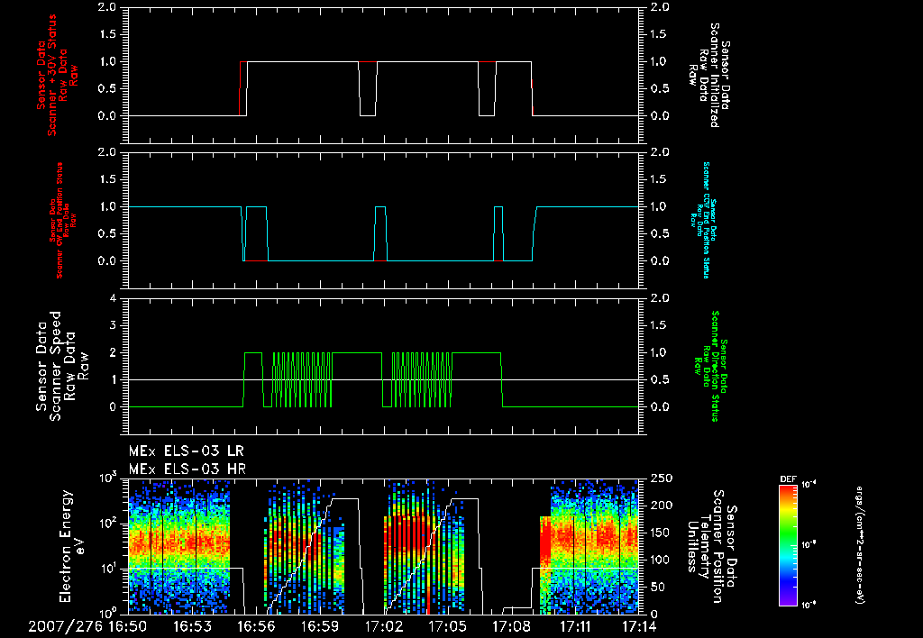Click the 17:14 time tick label

click(x=639, y=626)
